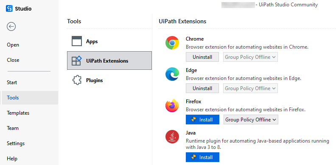This screenshot has height=165, width=336.
Task: Go to the Start page
Action: [12, 82]
